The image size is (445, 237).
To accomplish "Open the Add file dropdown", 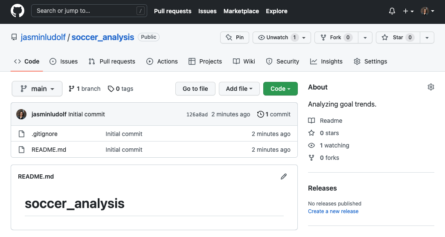I will (x=239, y=89).
